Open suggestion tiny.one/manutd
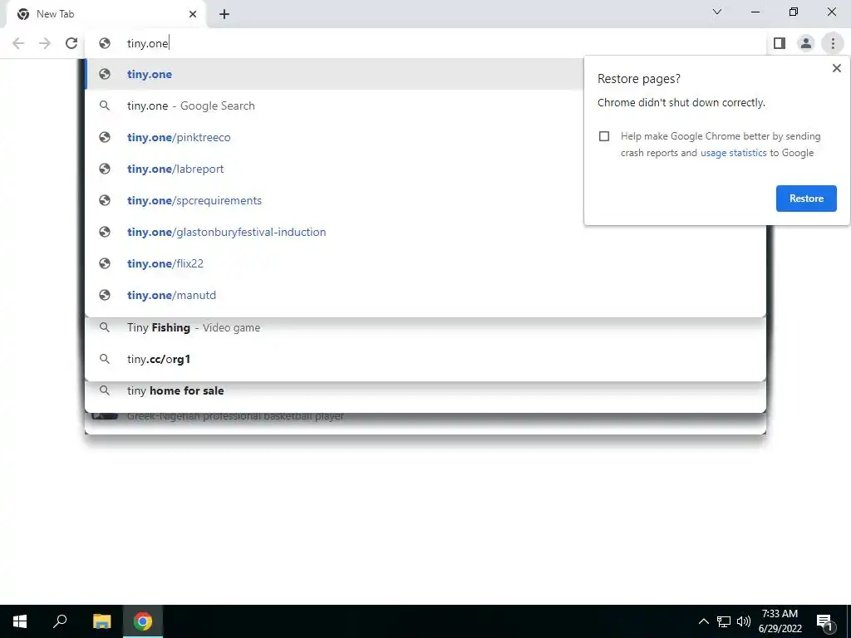Screen dimensions: 851x638 [425, 295]
